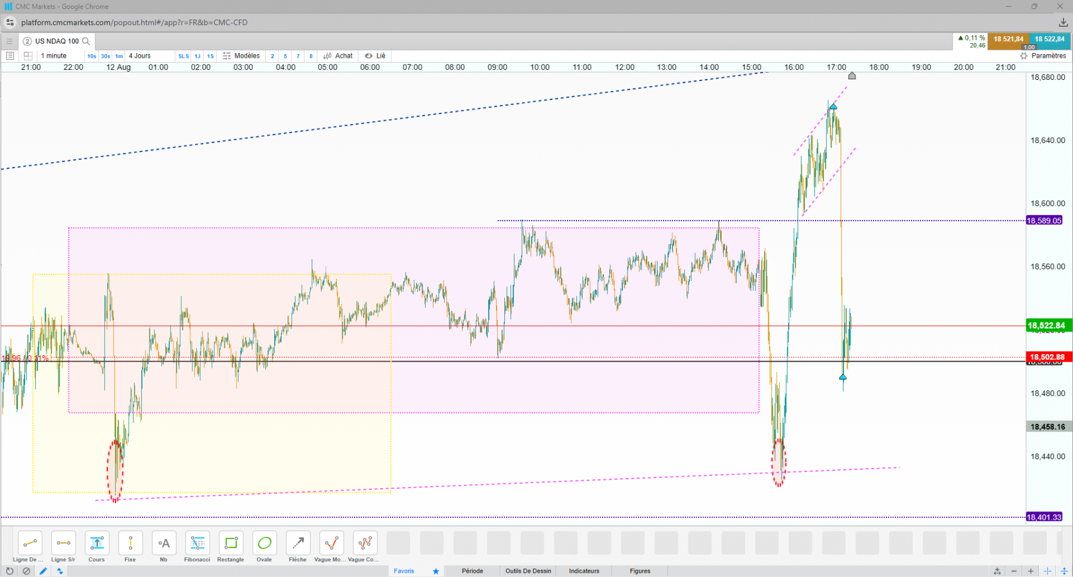Zoom out with the minus icon
Image resolution: width=1073 pixels, height=577 pixels.
[x=1014, y=571]
